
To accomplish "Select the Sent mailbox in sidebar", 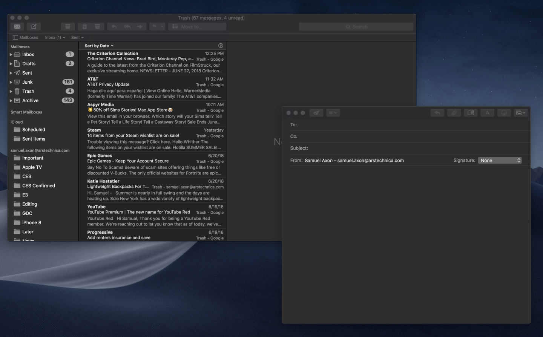I will (42, 73).
